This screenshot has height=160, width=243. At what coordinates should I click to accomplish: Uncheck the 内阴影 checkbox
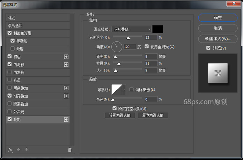10,64
